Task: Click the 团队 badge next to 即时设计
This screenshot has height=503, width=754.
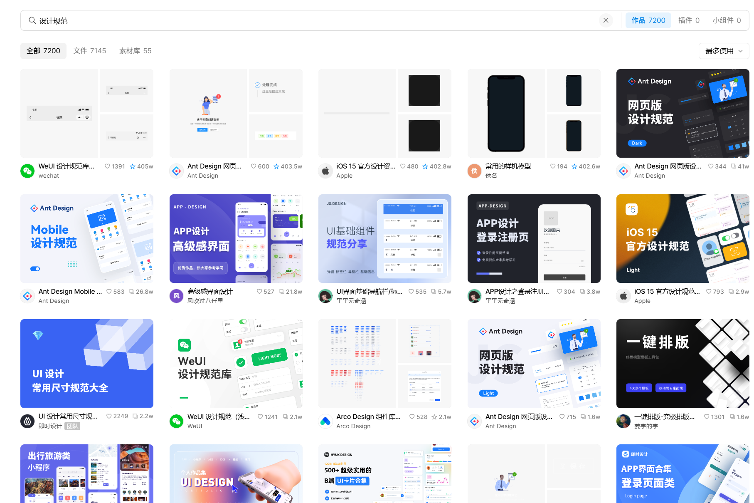Action: (72, 426)
